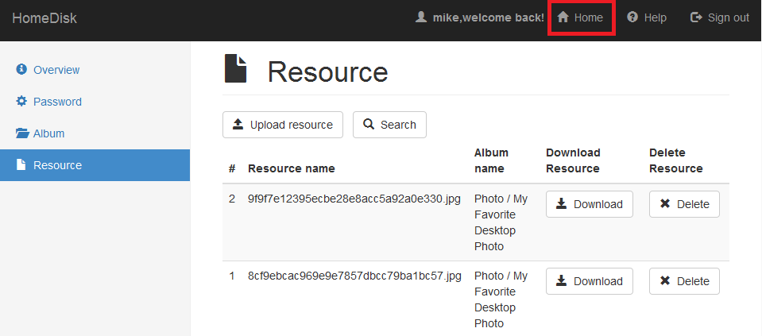Click the user silhouette icon near mike
This screenshot has height=336, width=762.
click(x=421, y=17)
